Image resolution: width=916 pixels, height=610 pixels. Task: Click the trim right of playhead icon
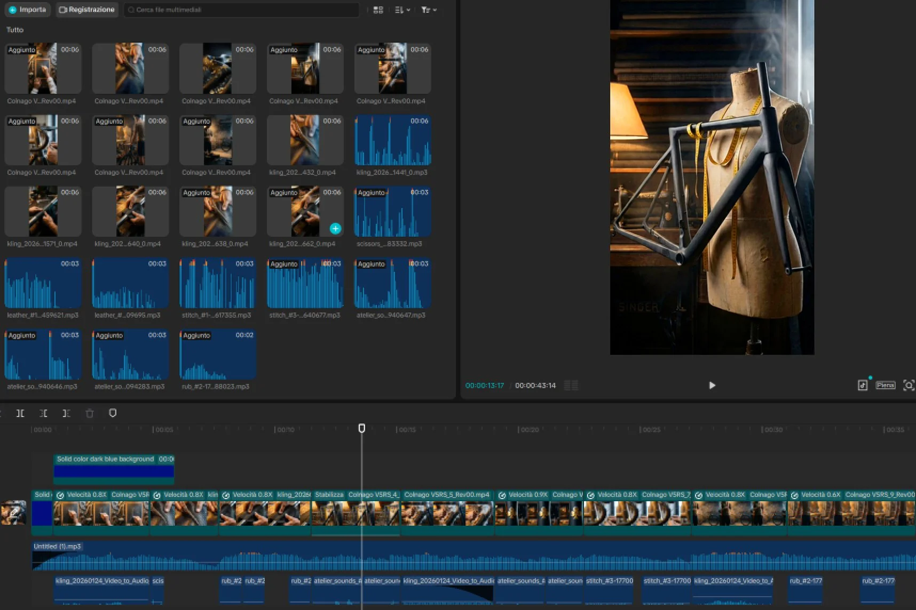point(66,413)
